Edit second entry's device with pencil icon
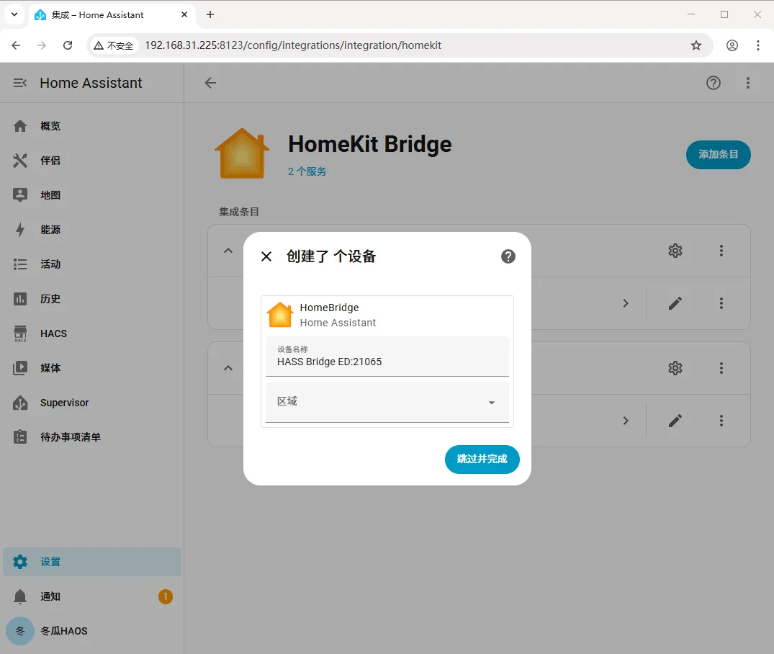This screenshot has width=774, height=654. pyautogui.click(x=675, y=421)
